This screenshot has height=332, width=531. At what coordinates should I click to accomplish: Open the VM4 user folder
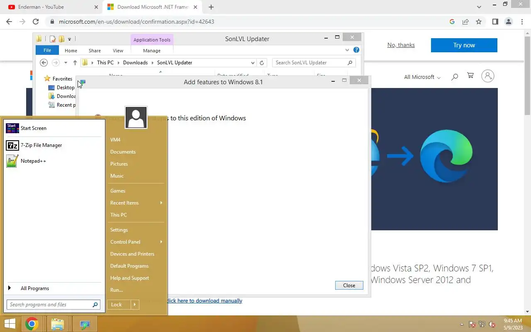tap(115, 140)
